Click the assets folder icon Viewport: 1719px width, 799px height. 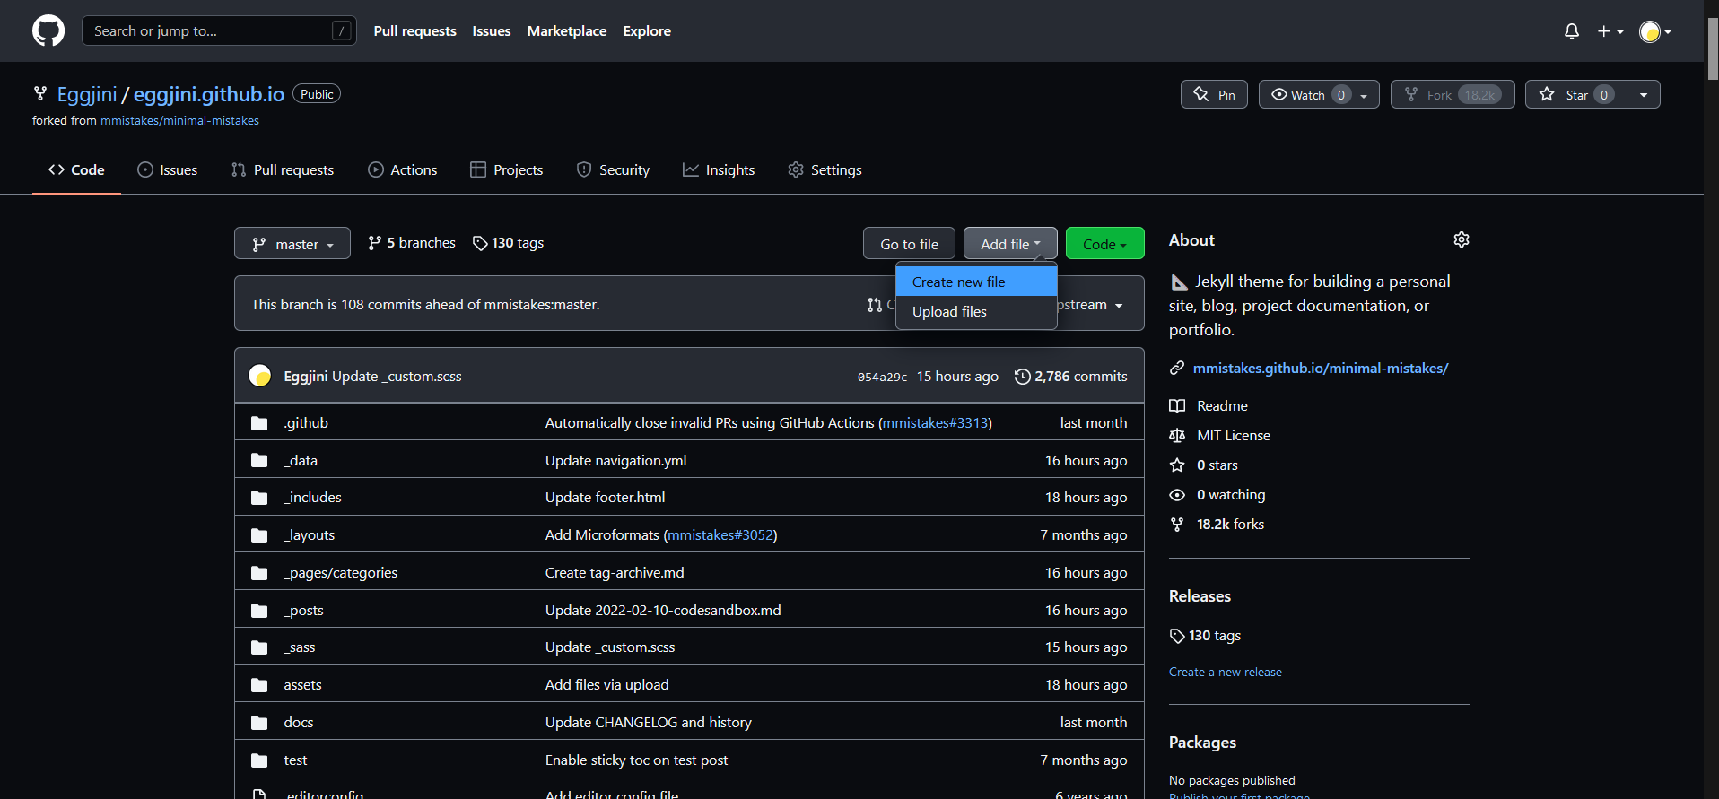pos(259,685)
